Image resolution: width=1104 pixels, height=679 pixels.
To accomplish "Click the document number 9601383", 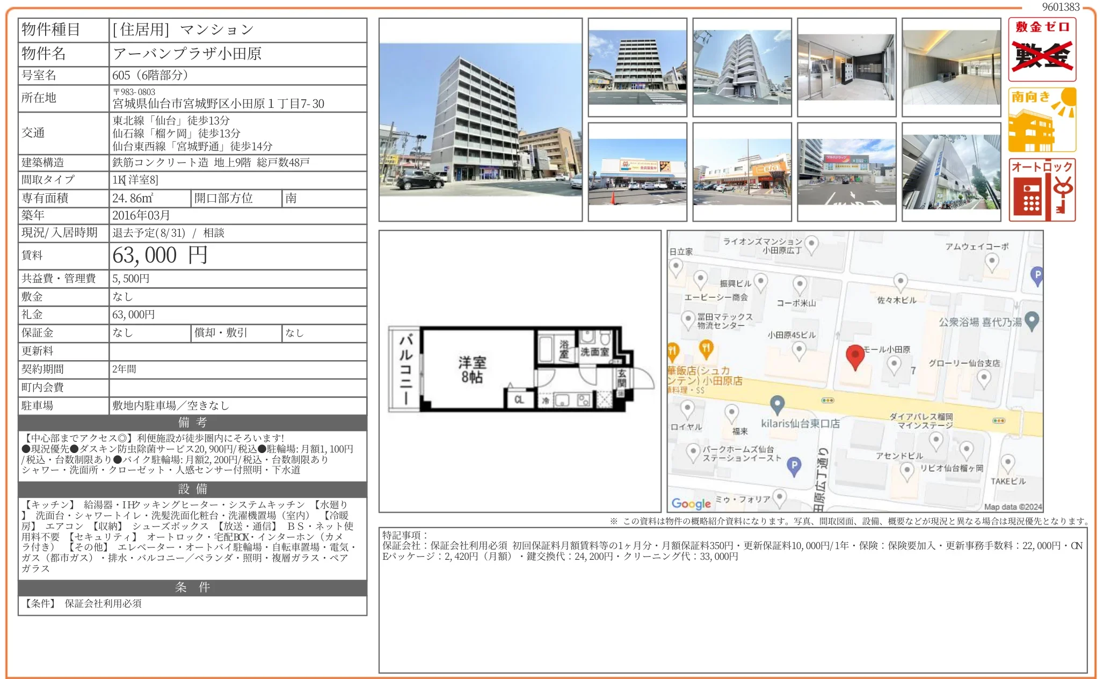I will coord(1061,7).
